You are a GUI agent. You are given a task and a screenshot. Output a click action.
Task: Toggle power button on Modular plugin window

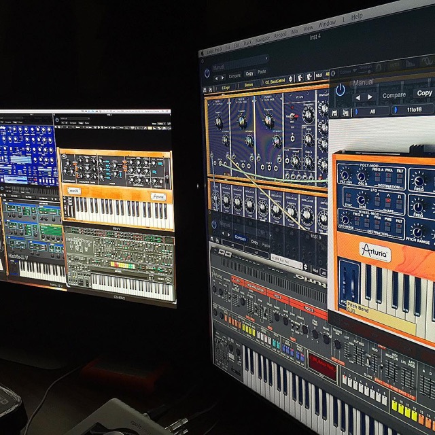click(x=207, y=73)
